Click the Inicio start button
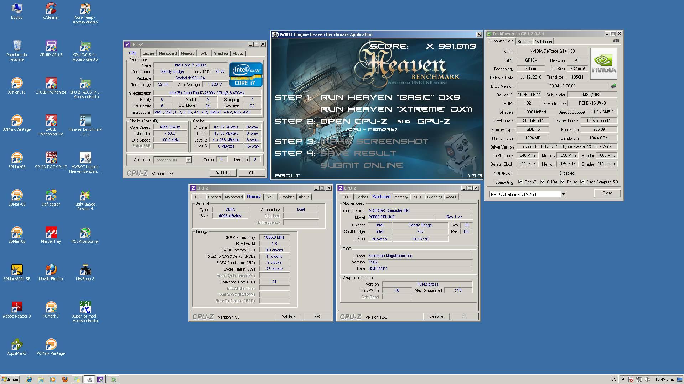Viewport: 684px width, 384px height. click(x=10, y=379)
